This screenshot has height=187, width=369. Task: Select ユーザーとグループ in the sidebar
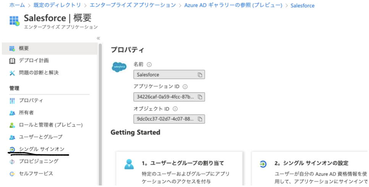coord(40,137)
